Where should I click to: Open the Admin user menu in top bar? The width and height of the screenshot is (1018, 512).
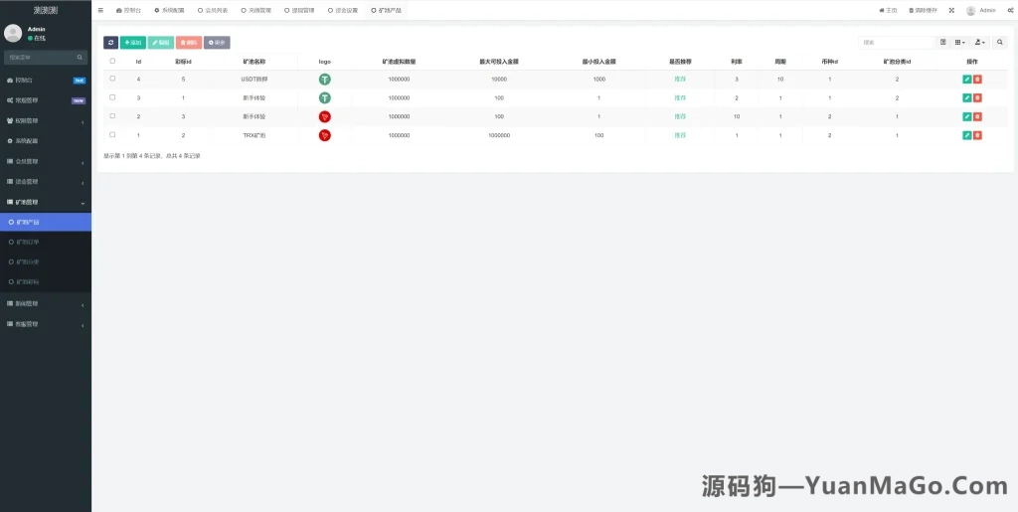pyautogui.click(x=980, y=10)
